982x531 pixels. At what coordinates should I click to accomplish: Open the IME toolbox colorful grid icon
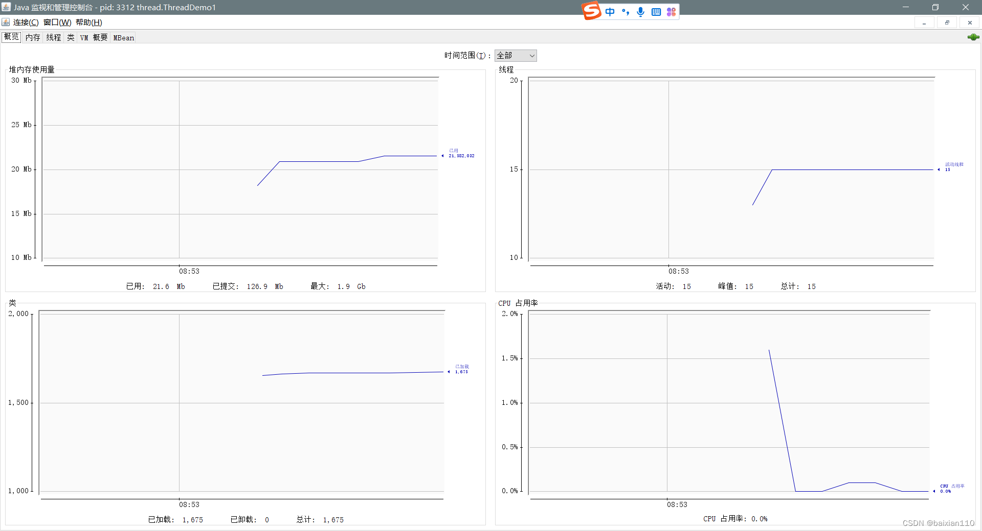[x=672, y=12]
